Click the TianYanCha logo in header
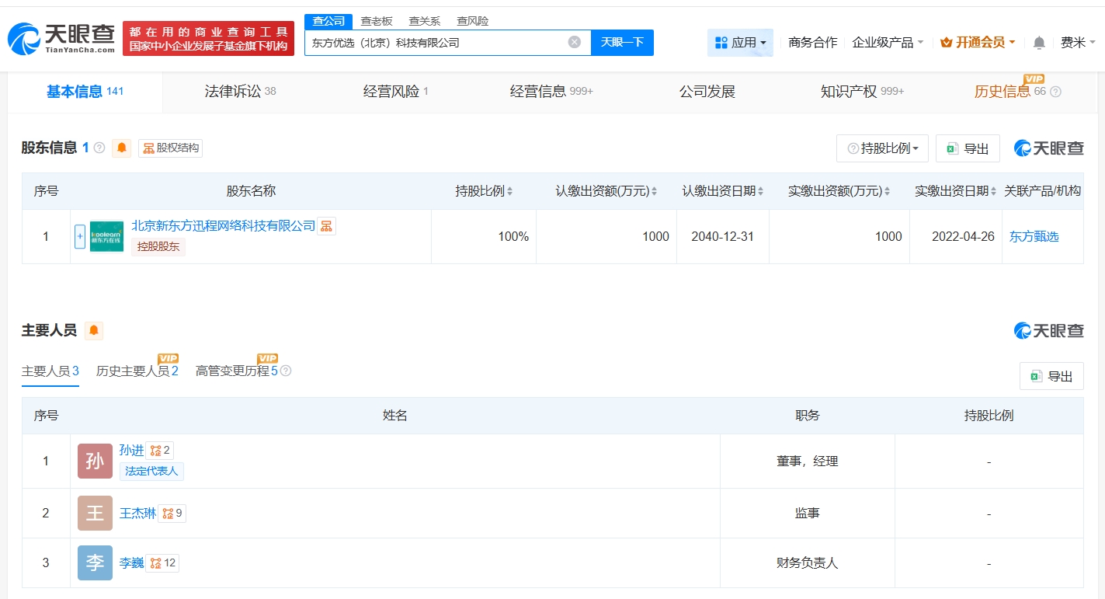The height and width of the screenshot is (599, 1105). pos(62,37)
